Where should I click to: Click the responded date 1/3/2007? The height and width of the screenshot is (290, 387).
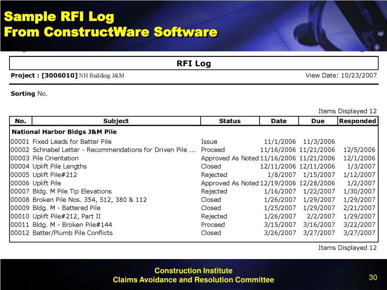(x=361, y=167)
